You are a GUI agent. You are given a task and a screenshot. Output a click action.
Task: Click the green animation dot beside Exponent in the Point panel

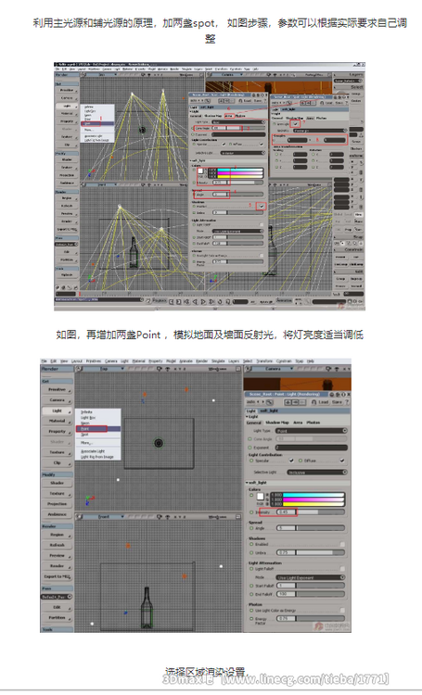249,448
